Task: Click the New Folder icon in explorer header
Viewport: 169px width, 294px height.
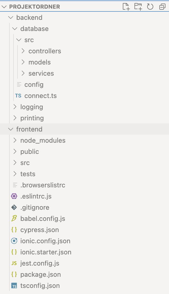Action: tap(138, 7)
